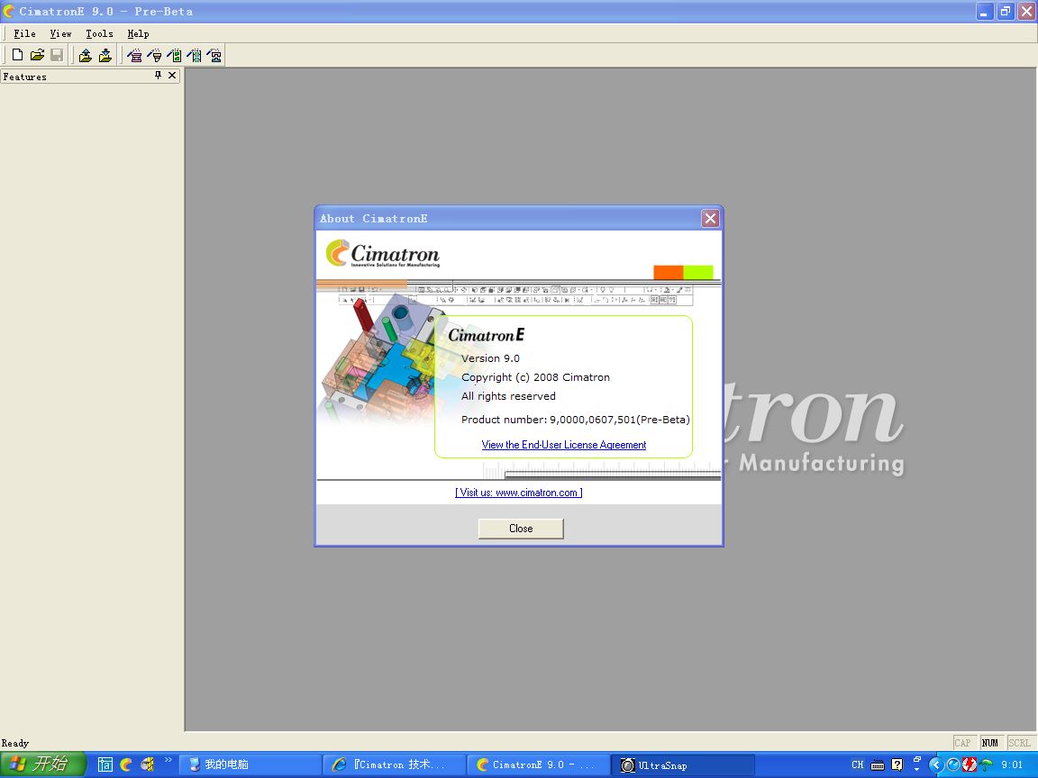The width and height of the screenshot is (1038, 778).
Task: Expand the quick launch overflow chevron
Action: tap(168, 760)
